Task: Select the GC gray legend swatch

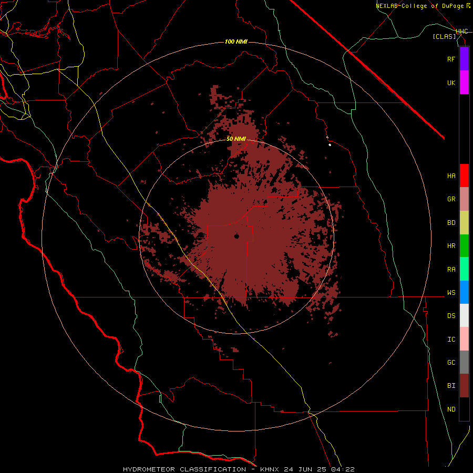Action: [464, 362]
